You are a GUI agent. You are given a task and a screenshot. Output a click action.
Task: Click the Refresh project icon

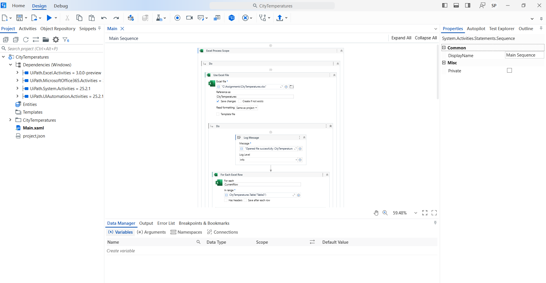pos(26,40)
